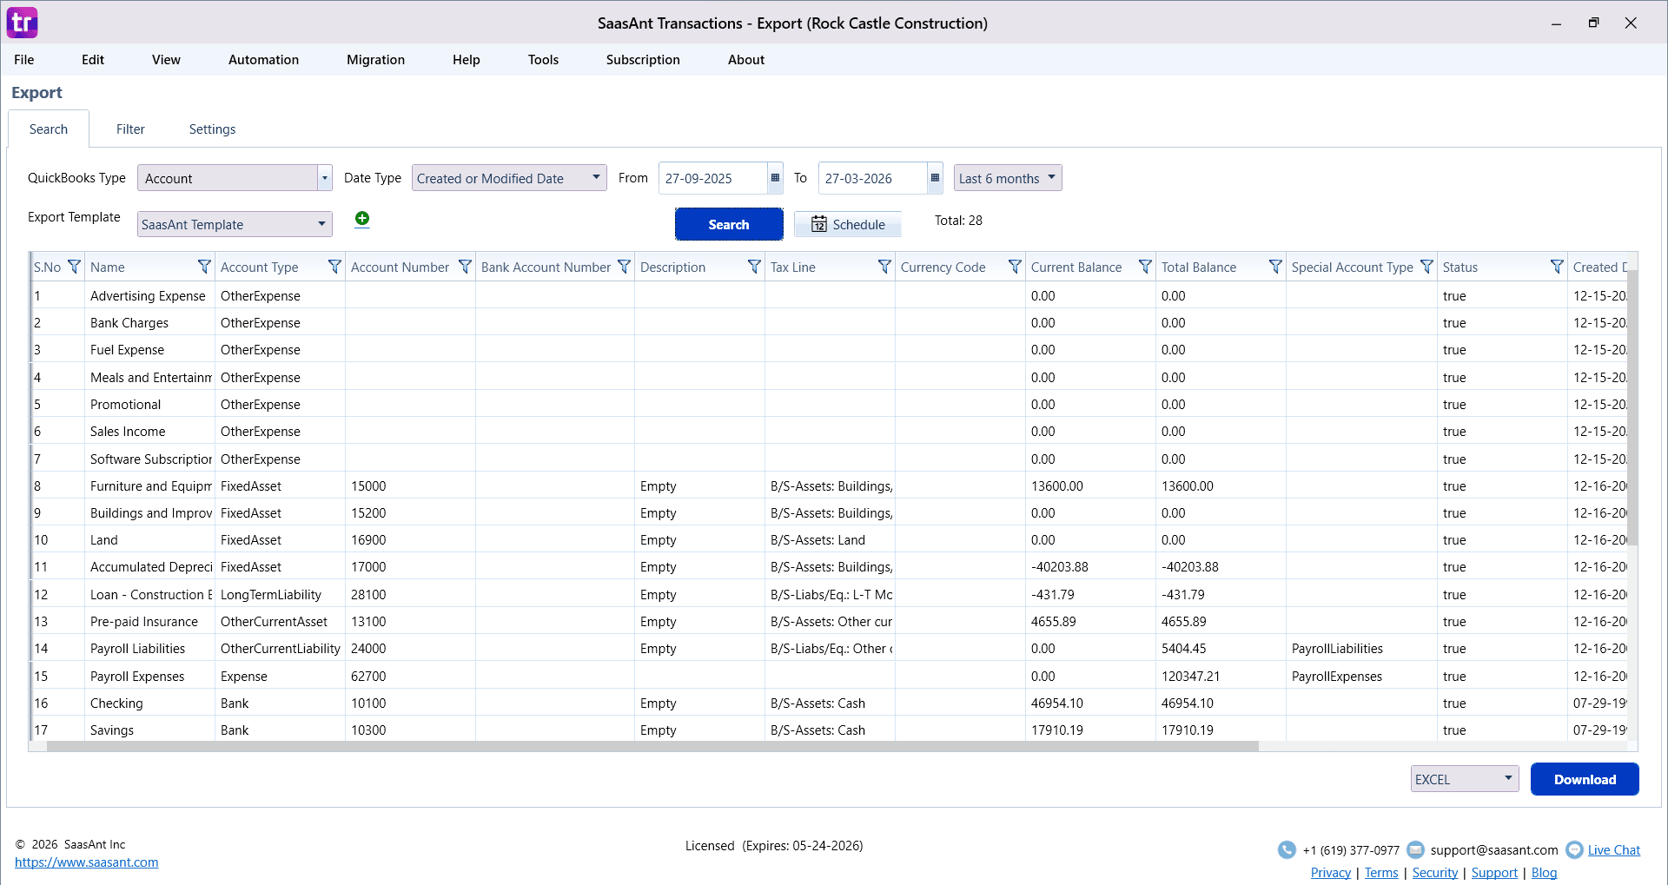Image resolution: width=1668 pixels, height=885 pixels.
Task: Click the email icon beside support@saasant.com
Action: click(1416, 849)
